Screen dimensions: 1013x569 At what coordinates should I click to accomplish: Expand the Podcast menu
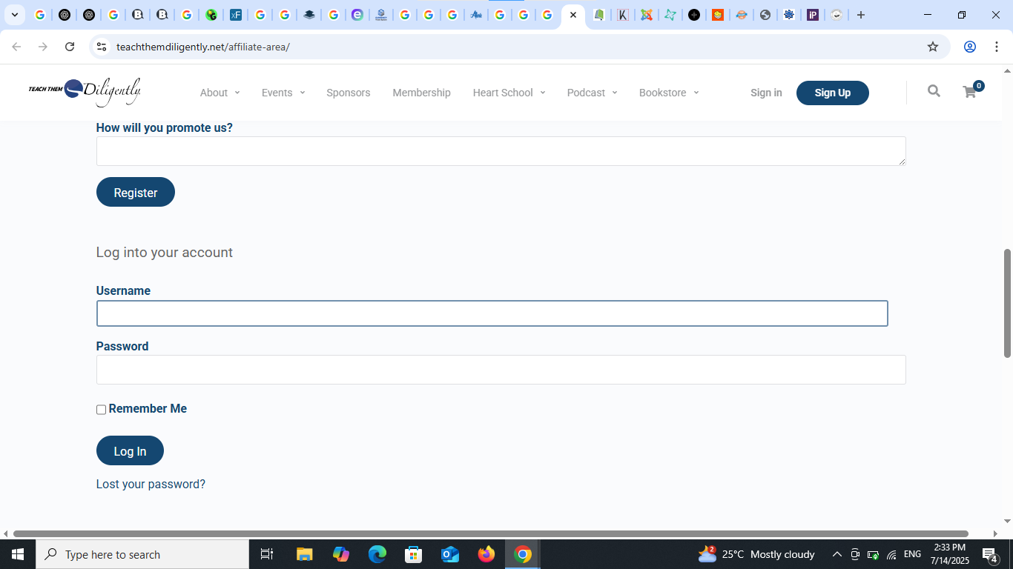tap(592, 93)
